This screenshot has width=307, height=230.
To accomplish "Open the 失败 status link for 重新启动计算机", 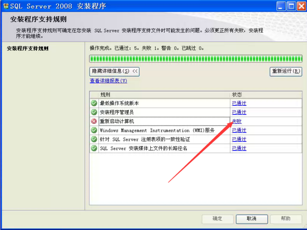I will [236, 121].
